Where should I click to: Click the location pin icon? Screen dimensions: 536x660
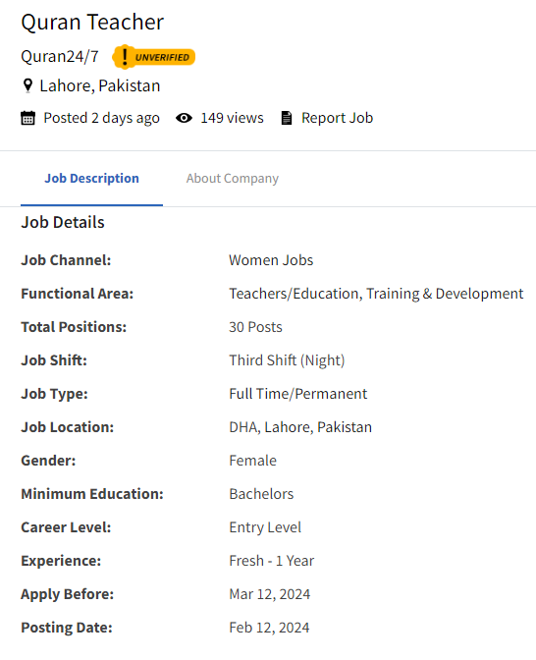(x=27, y=85)
